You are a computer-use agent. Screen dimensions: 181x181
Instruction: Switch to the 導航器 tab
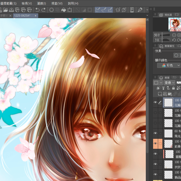[x=165, y=15]
